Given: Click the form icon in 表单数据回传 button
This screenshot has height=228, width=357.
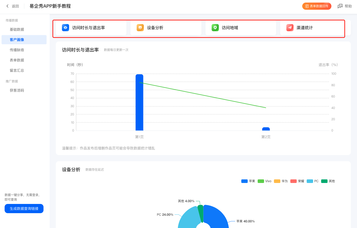Looking at the screenshot, I should [307, 6].
